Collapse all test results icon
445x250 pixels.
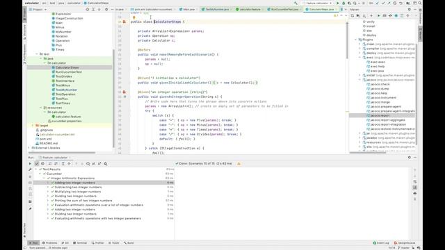[x=69, y=164]
